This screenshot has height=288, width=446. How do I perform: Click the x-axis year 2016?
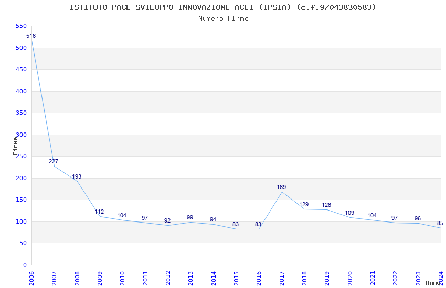point(259,279)
